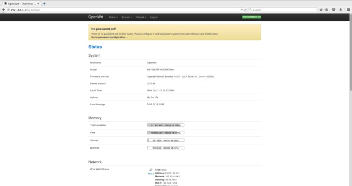Viewport: 352px width, 186px height.
Task: Open the downloads arrow icon
Action: [340, 10]
